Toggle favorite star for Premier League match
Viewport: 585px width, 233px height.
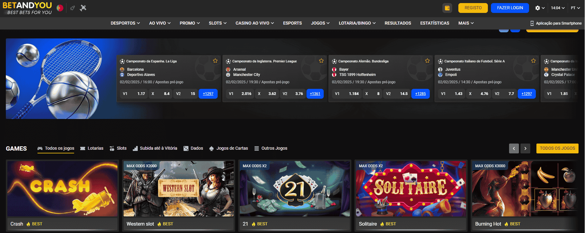pos(321,61)
